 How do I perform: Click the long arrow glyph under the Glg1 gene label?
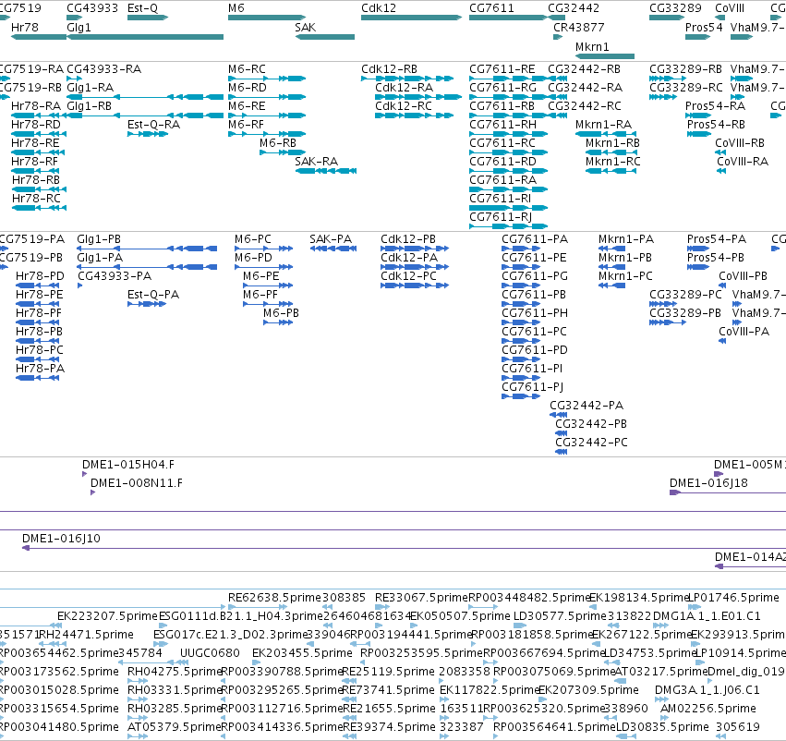[145, 37]
